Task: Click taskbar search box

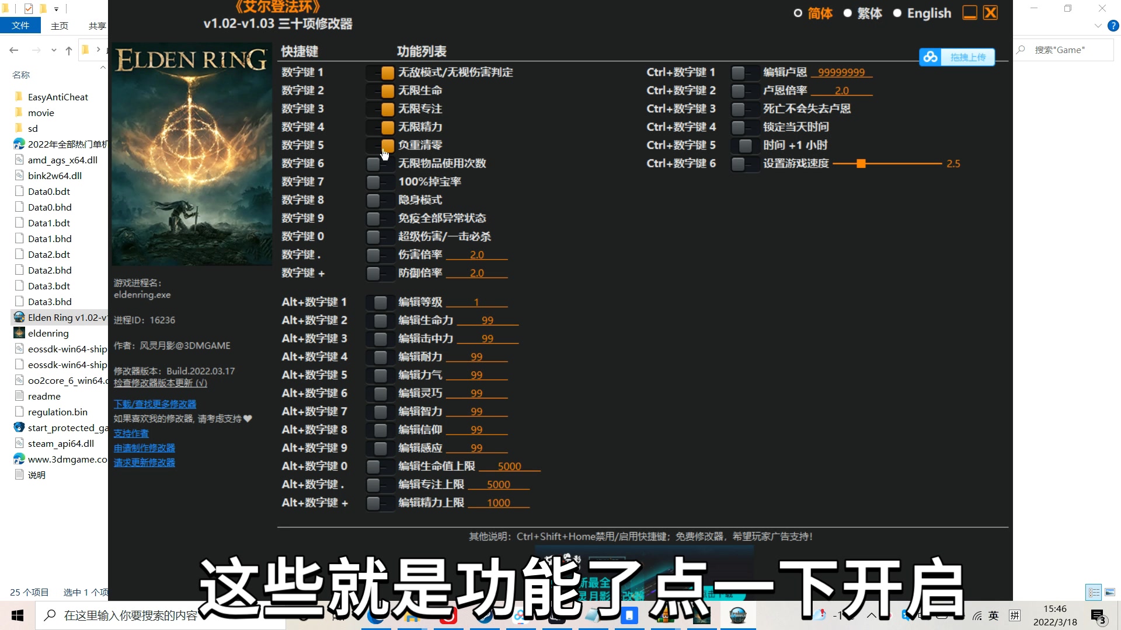Action: (x=161, y=615)
